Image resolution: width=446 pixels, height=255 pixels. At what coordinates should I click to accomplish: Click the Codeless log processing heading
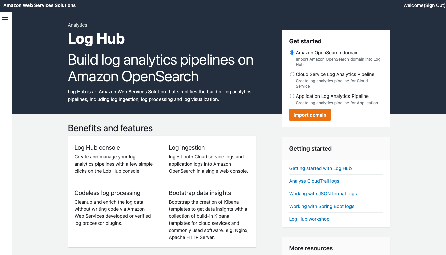pyautogui.click(x=107, y=193)
